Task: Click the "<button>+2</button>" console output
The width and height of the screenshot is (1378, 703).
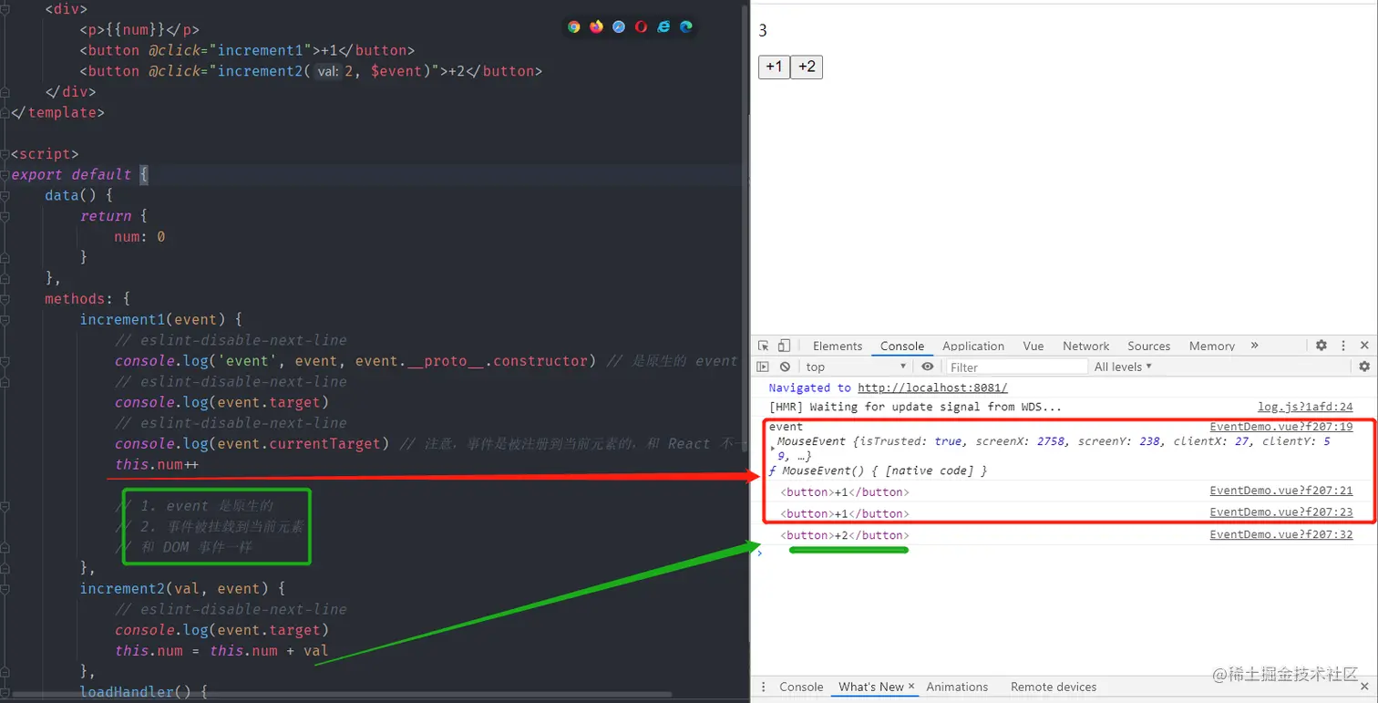Action: (x=845, y=535)
